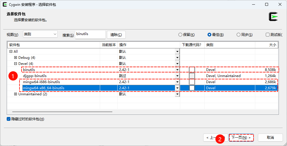Image resolution: width=287 pixels, height=146 pixels.
Task: Click the search field containing binutils
Action: pos(90,34)
